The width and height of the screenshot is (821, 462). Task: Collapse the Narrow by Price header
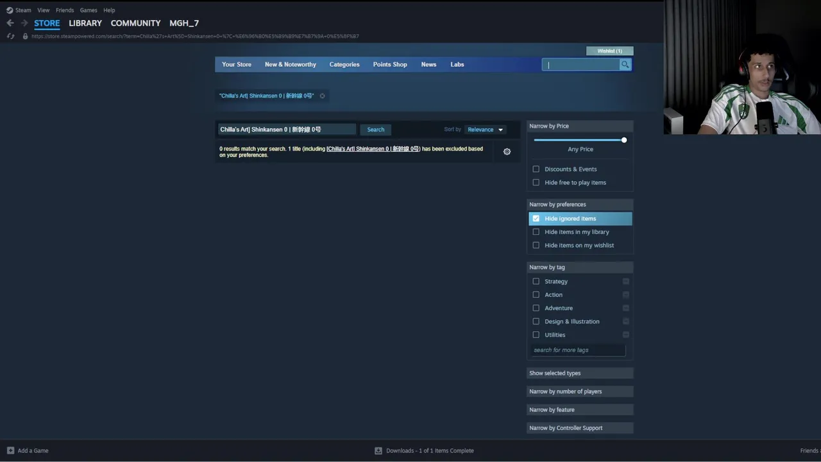click(x=580, y=126)
